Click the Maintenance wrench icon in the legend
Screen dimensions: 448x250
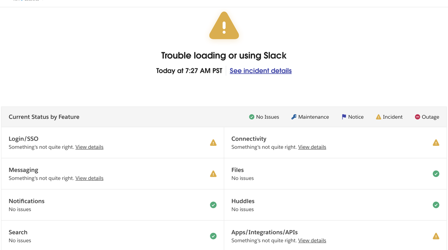293,117
